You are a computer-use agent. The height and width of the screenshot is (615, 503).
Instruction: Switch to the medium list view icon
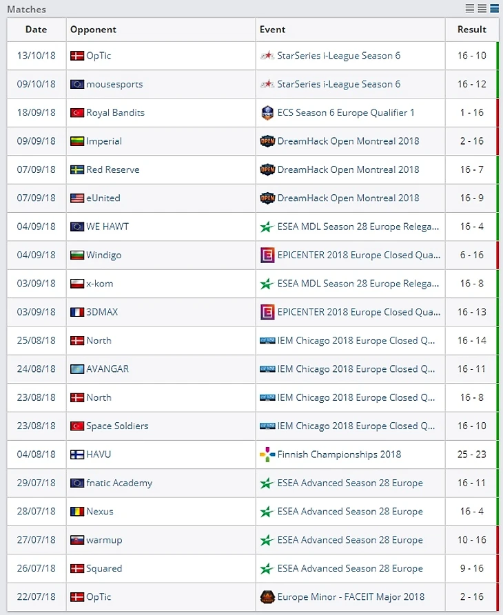click(x=482, y=8)
